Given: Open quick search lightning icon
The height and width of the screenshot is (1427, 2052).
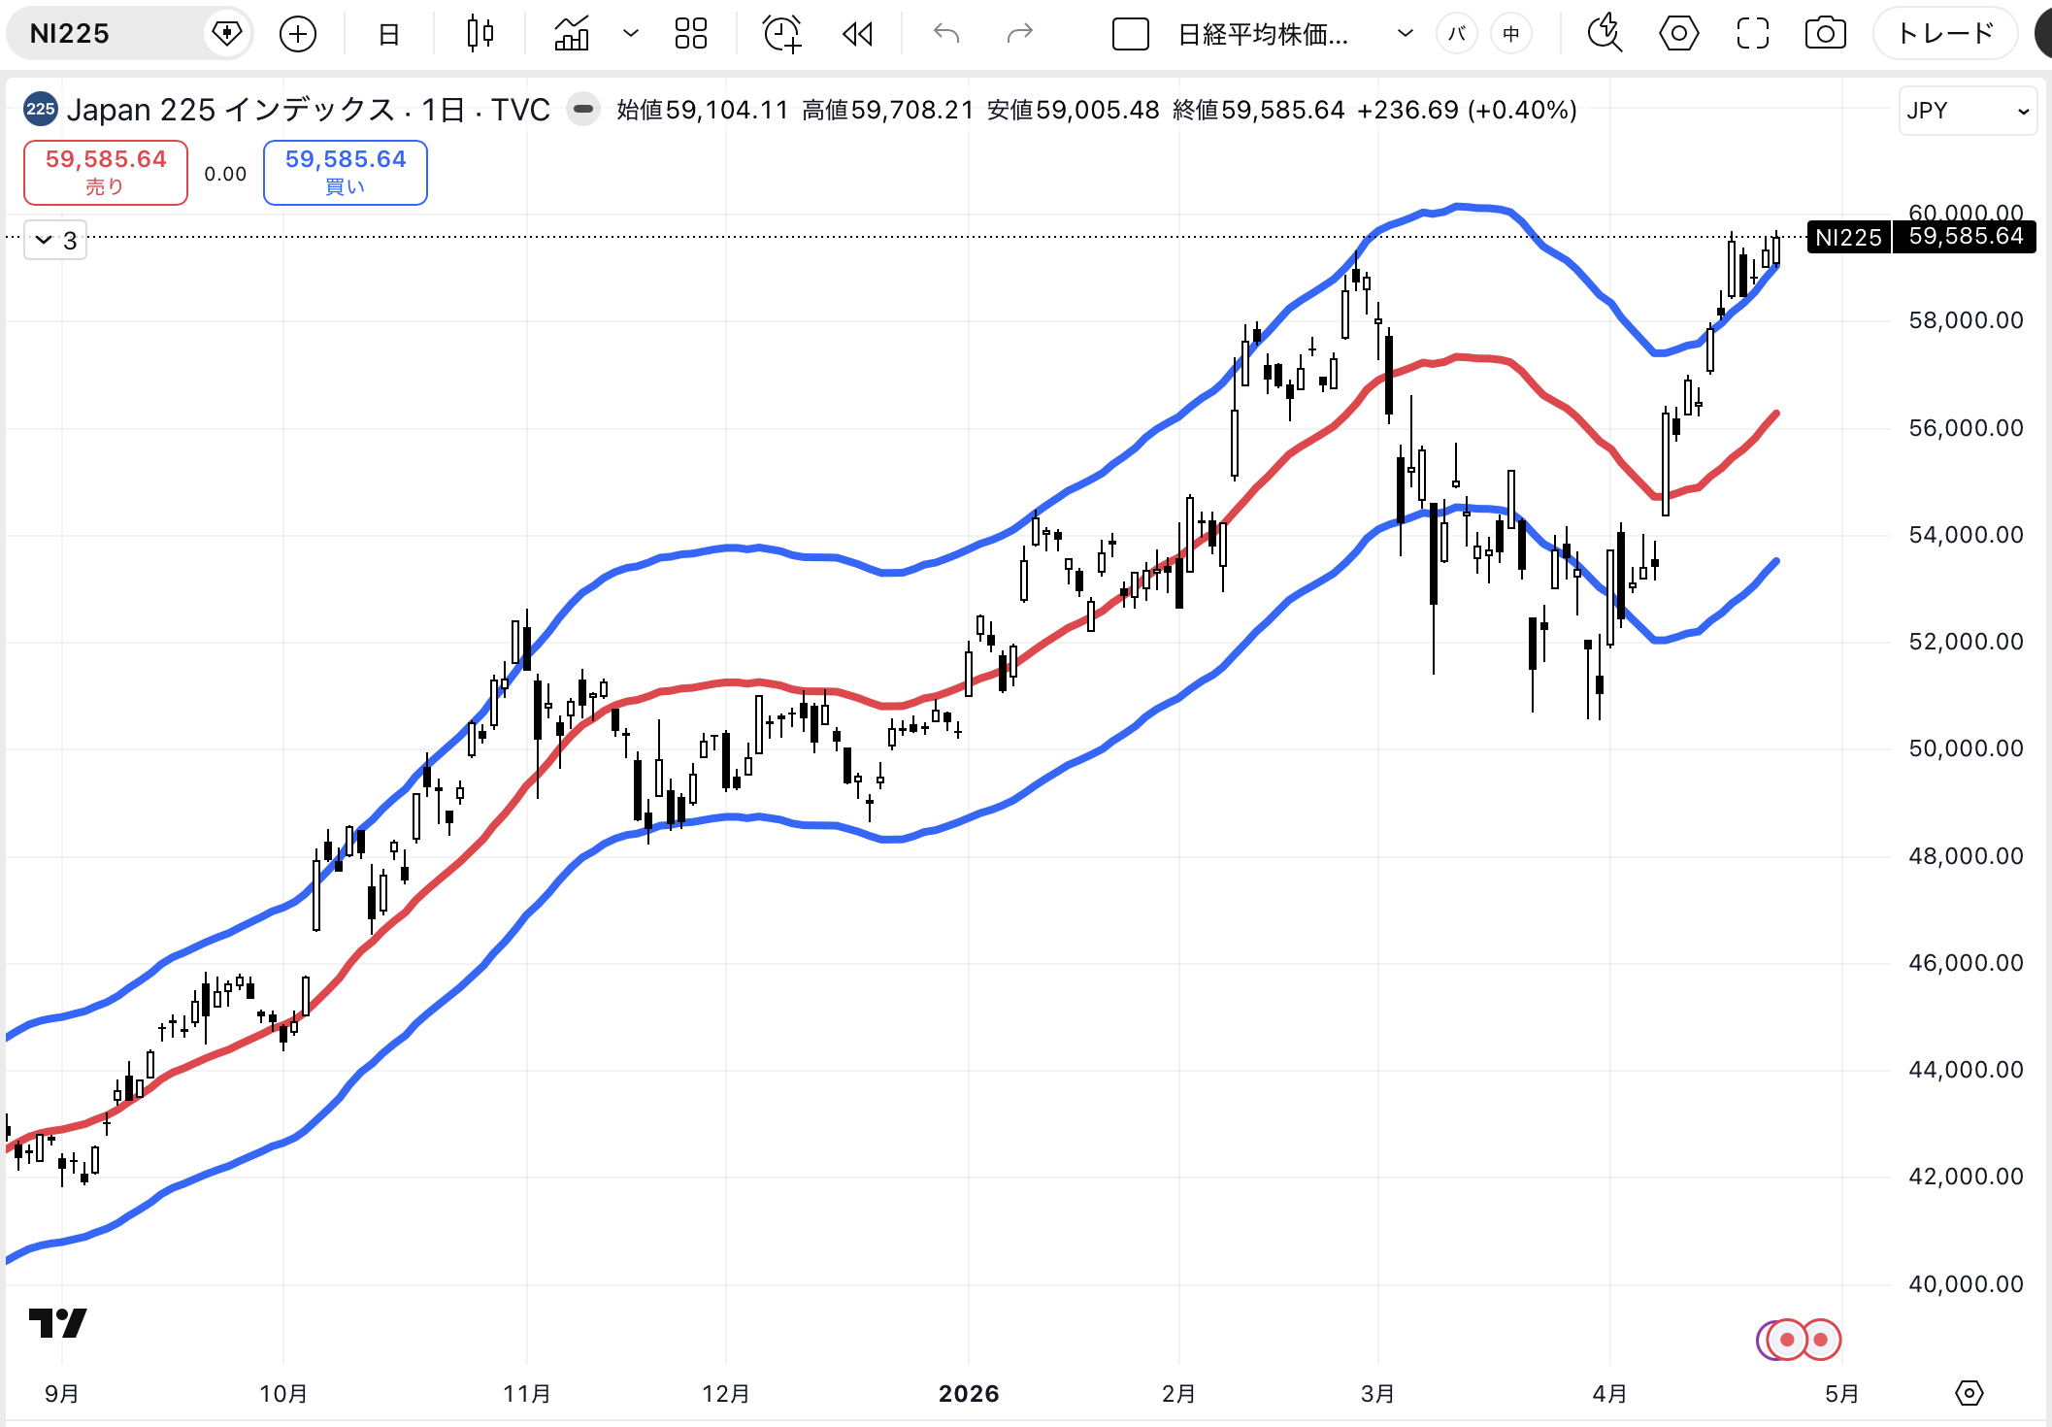Looking at the screenshot, I should tap(1605, 34).
